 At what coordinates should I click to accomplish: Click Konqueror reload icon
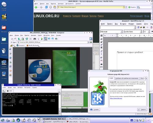(27, 39)
